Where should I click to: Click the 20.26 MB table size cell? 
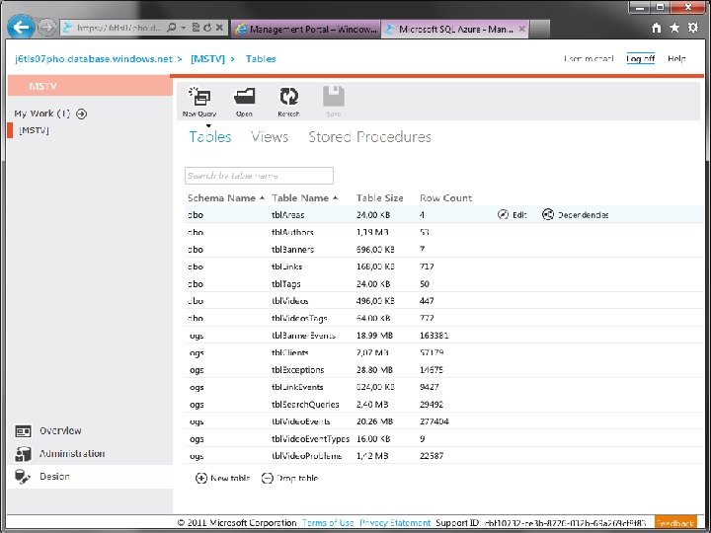pyautogui.click(x=374, y=421)
